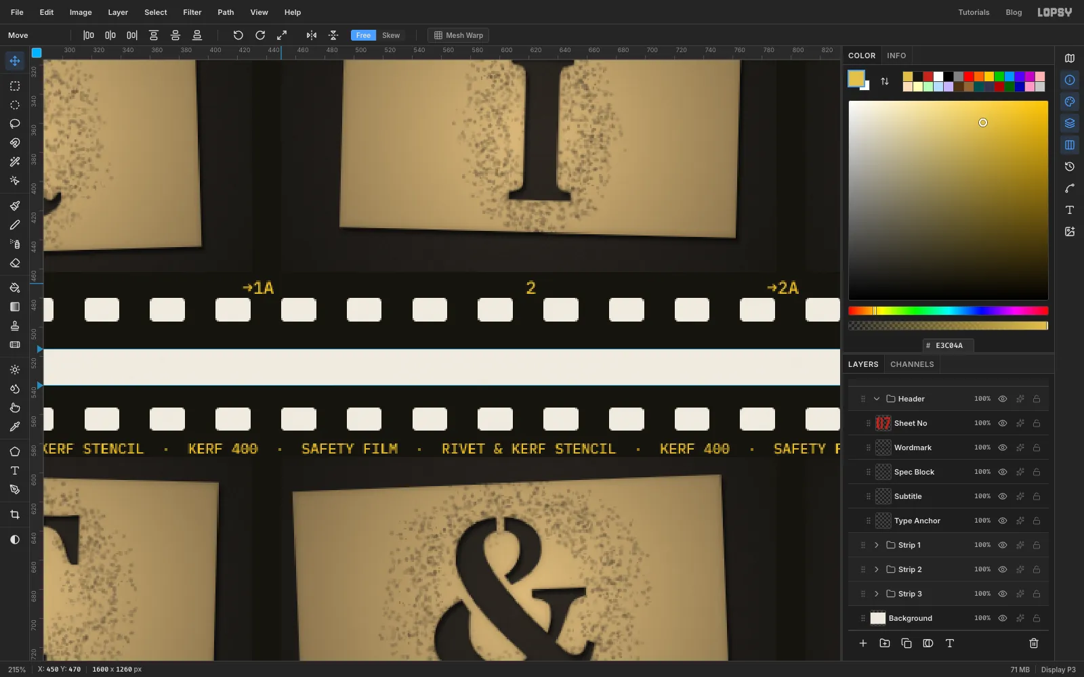
Task: Add a new layer with plus icon
Action: (x=863, y=643)
